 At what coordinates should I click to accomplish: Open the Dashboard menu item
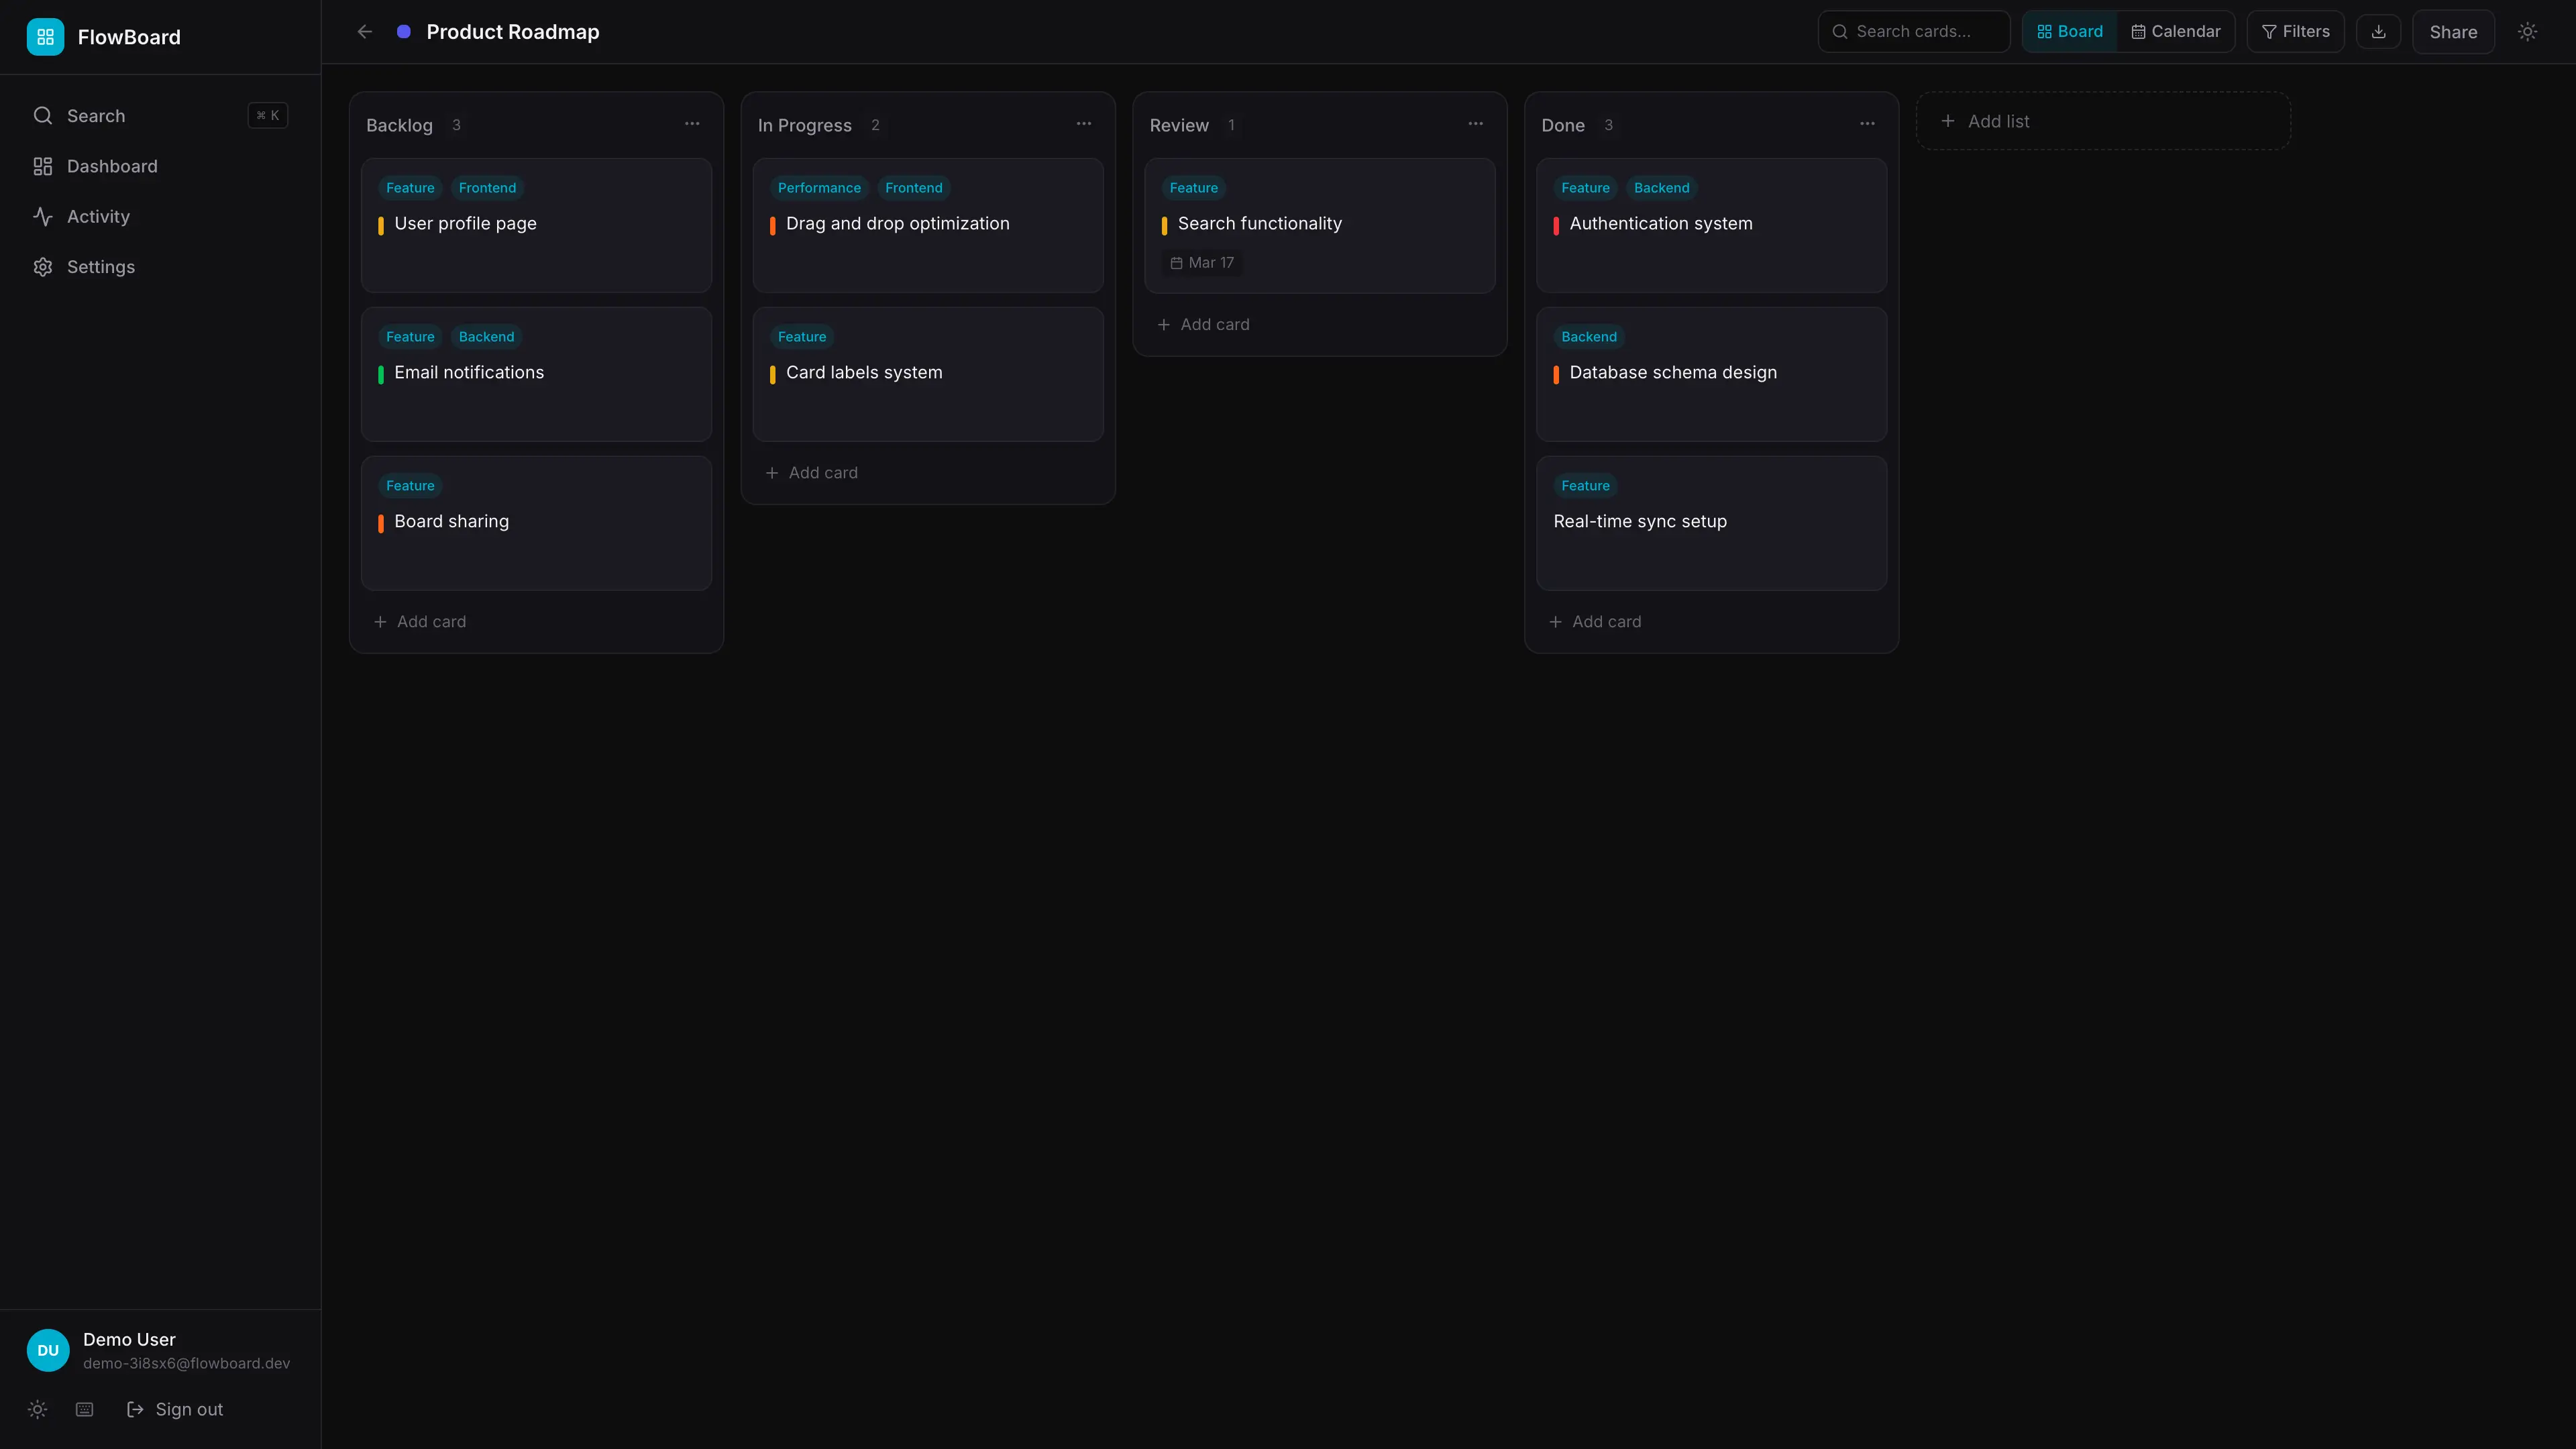[111, 166]
